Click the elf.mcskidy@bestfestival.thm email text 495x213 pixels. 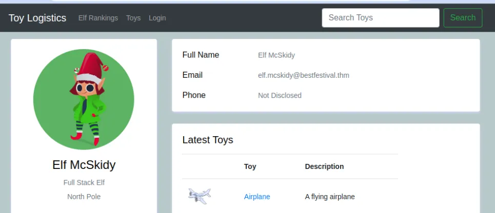(303, 75)
